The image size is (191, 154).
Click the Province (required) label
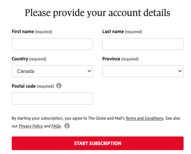pos(120,59)
